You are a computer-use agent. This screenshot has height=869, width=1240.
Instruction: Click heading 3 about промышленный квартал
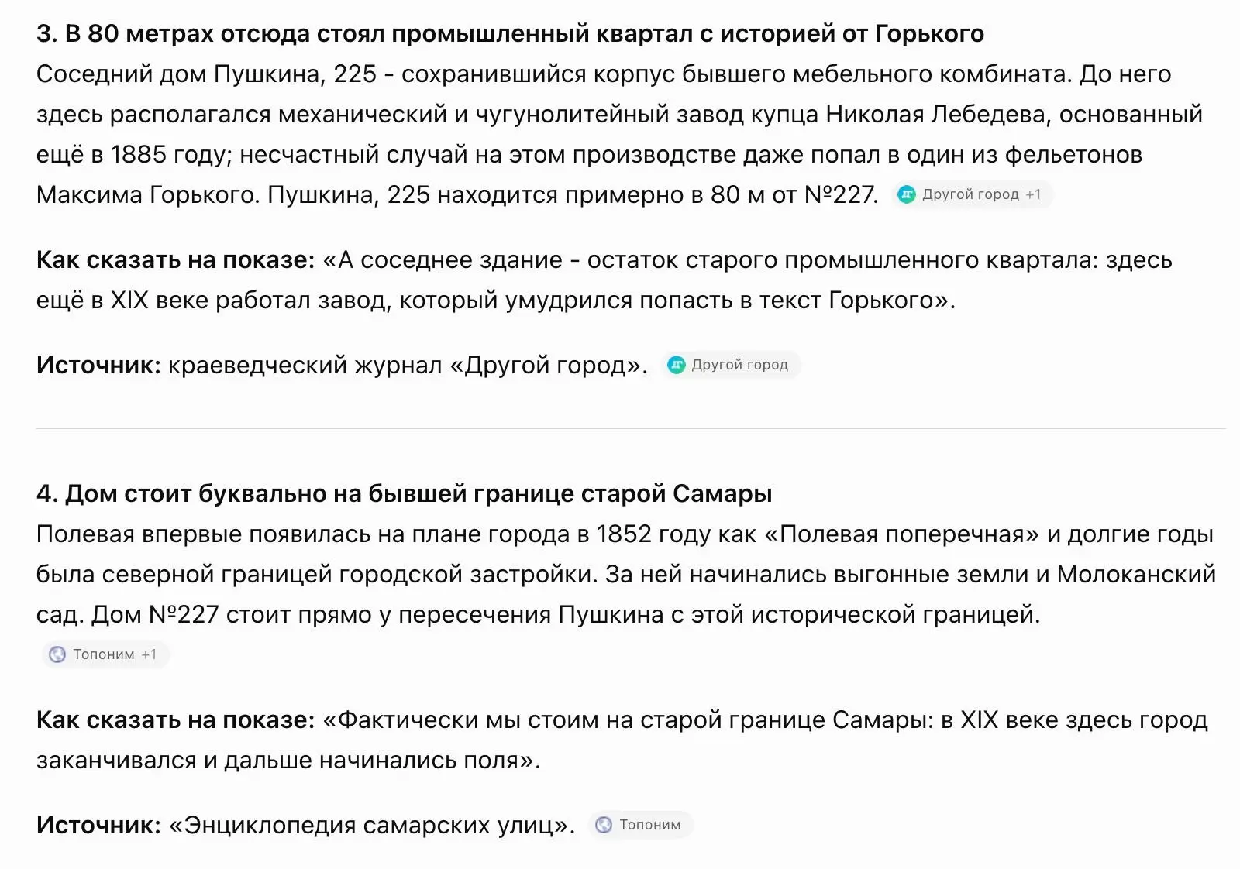(510, 34)
